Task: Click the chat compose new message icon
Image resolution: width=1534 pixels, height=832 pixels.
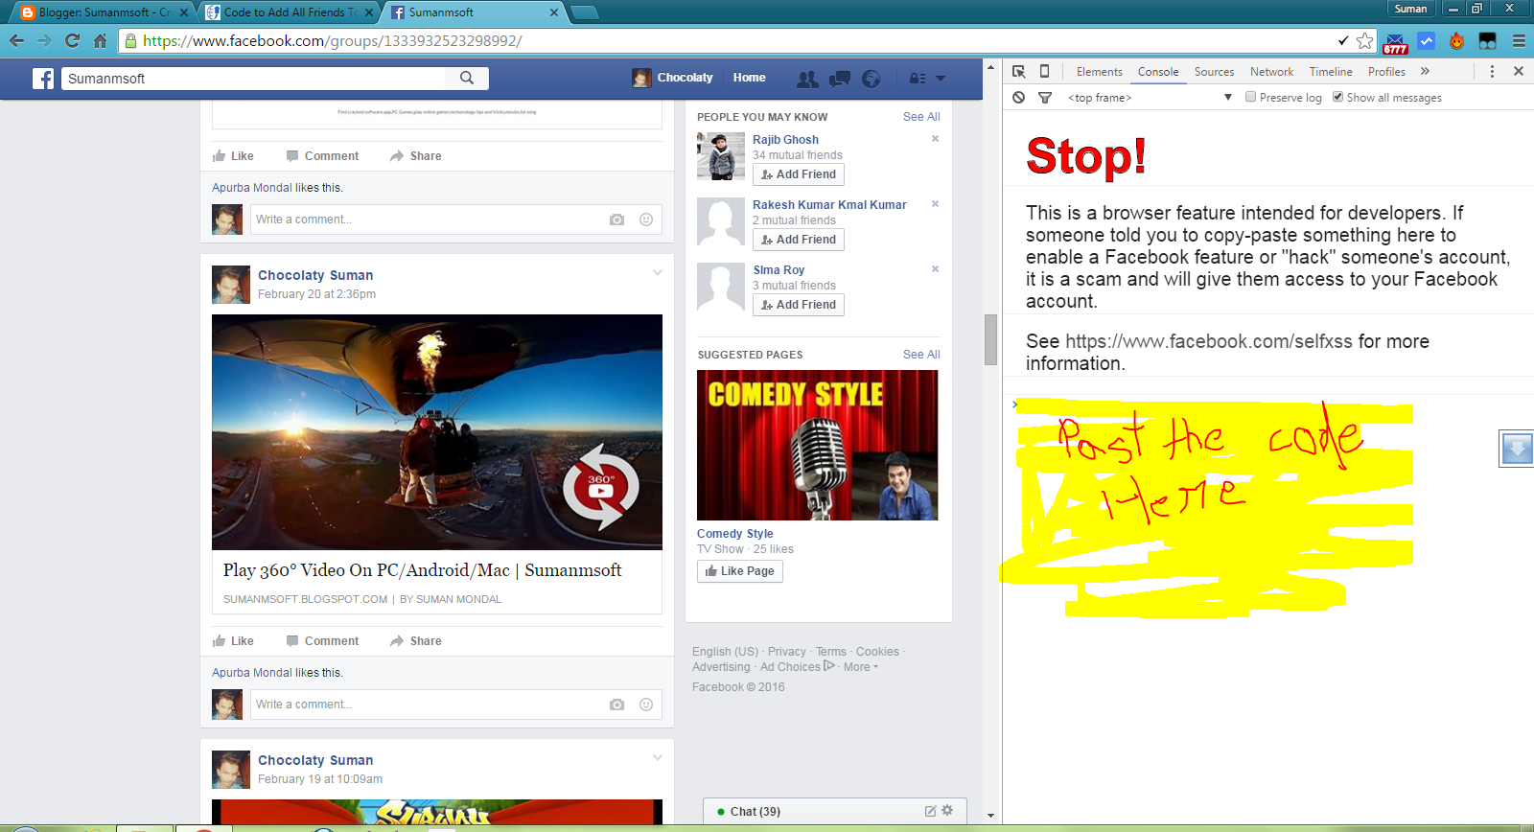Action: coord(930,811)
